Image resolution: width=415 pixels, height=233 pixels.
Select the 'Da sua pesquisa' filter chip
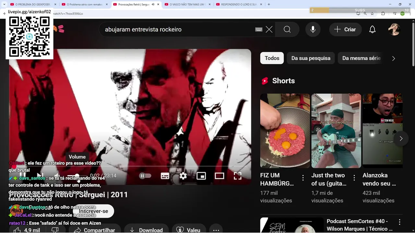click(311, 58)
